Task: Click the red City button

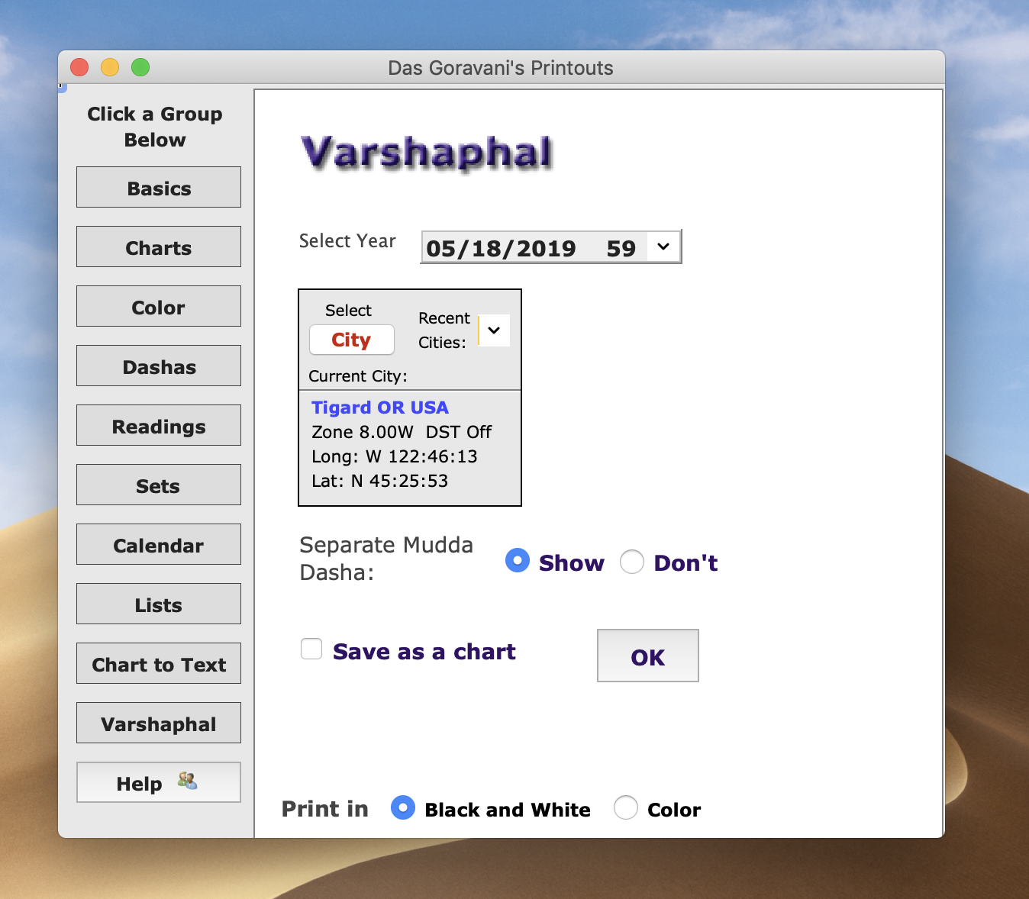Action: (x=351, y=340)
